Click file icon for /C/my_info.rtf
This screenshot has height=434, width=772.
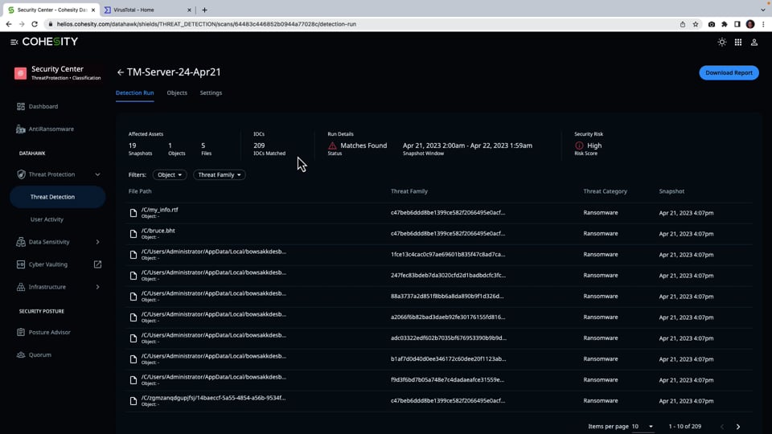[133, 212]
